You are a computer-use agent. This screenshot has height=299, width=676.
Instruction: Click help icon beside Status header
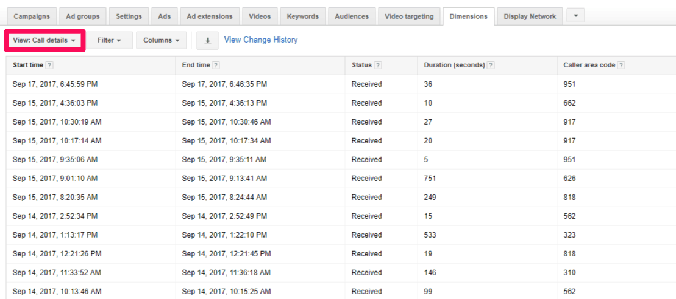point(379,66)
